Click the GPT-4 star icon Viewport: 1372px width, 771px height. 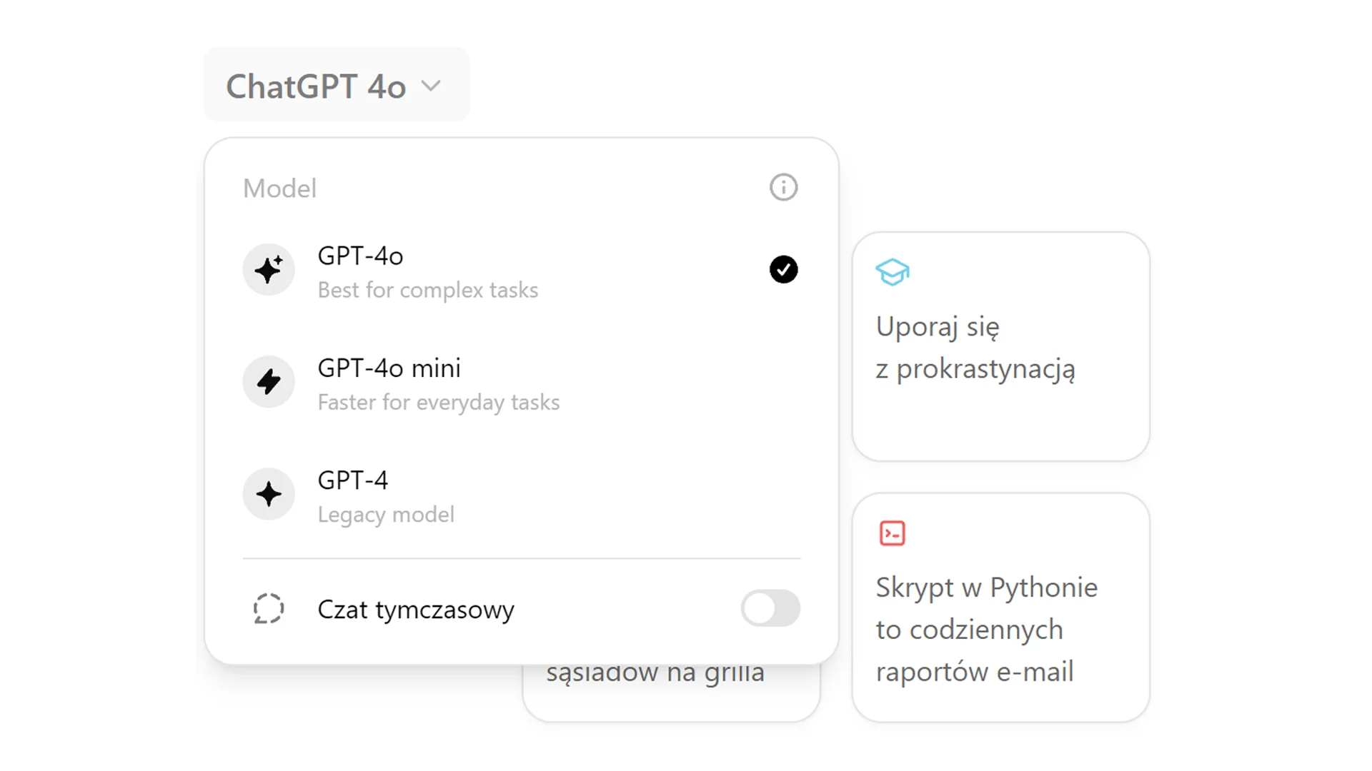[x=269, y=494]
